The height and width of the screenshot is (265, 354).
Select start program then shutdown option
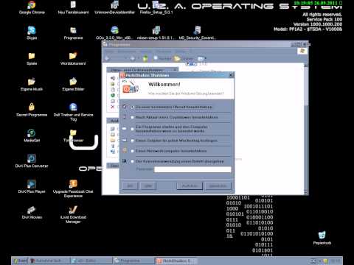click(x=132, y=129)
